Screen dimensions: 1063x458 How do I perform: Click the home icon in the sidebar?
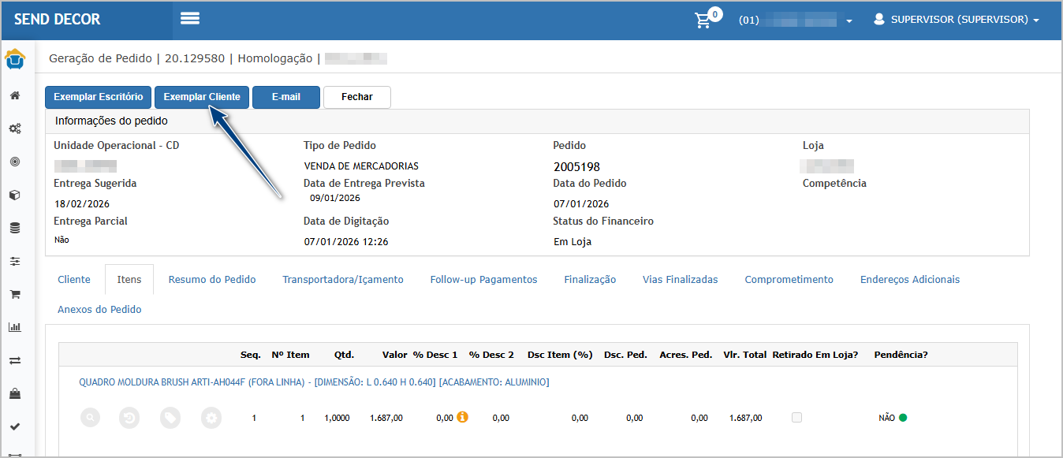[x=14, y=95]
